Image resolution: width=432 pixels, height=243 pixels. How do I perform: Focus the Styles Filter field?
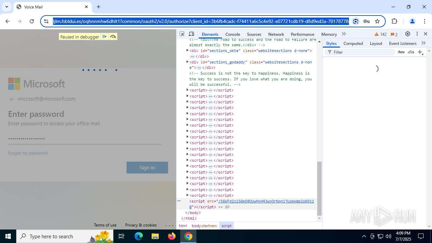click(x=360, y=52)
